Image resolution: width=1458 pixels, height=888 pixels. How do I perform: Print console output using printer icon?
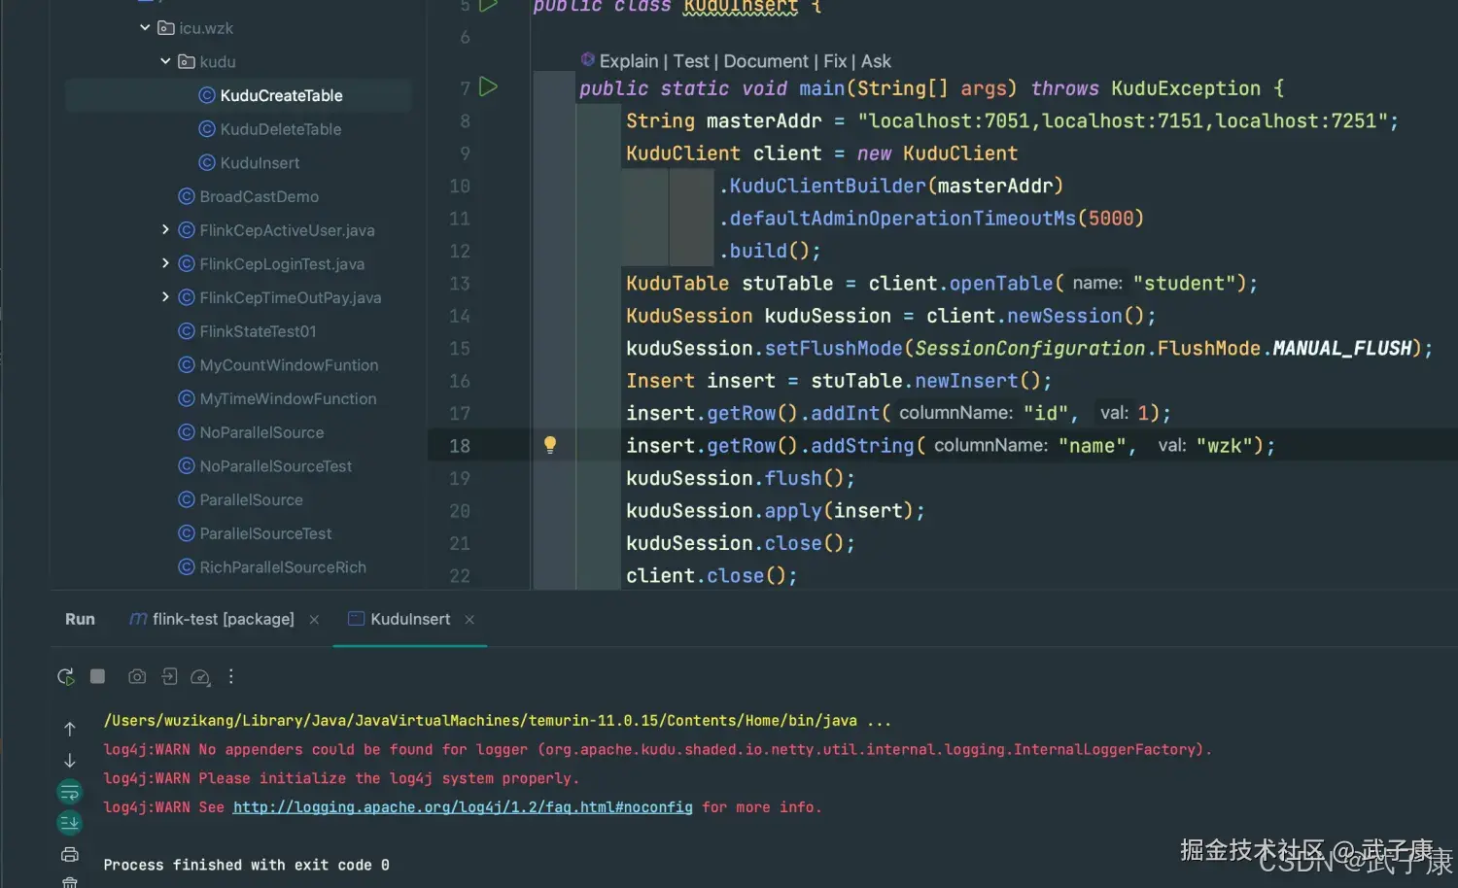[70, 855]
